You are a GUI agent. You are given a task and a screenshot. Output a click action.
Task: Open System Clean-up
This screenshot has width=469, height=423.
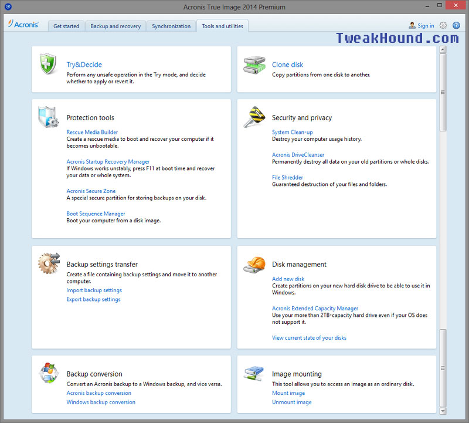pyautogui.click(x=292, y=132)
